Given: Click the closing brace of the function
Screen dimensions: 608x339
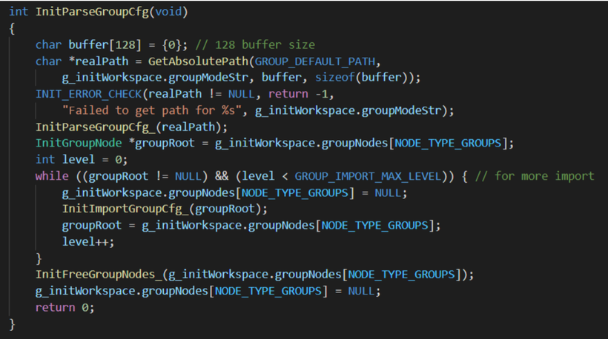Looking at the screenshot, I should tap(12, 324).
